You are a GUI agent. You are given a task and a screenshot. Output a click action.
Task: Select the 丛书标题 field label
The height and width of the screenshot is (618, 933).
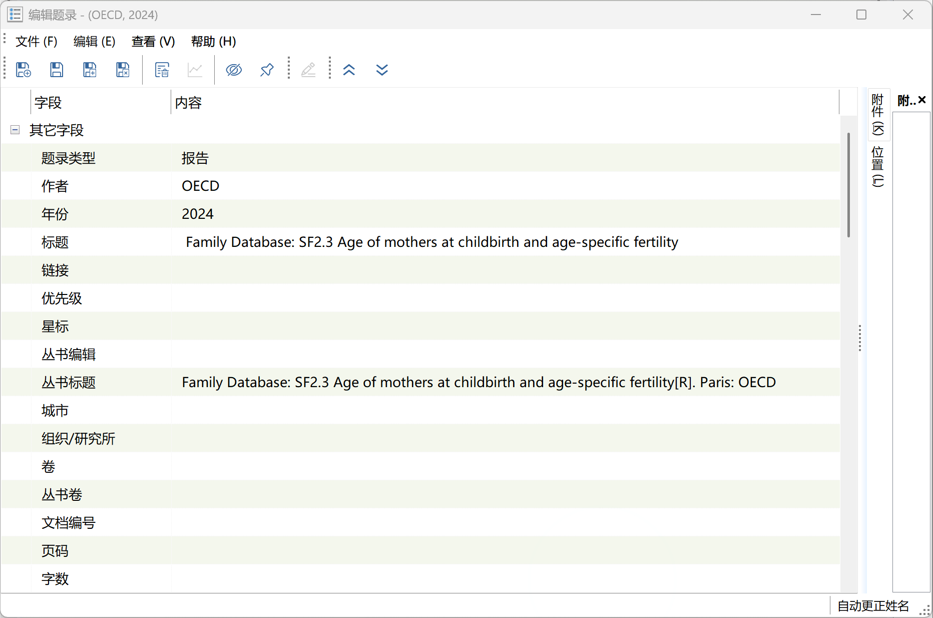click(x=69, y=383)
